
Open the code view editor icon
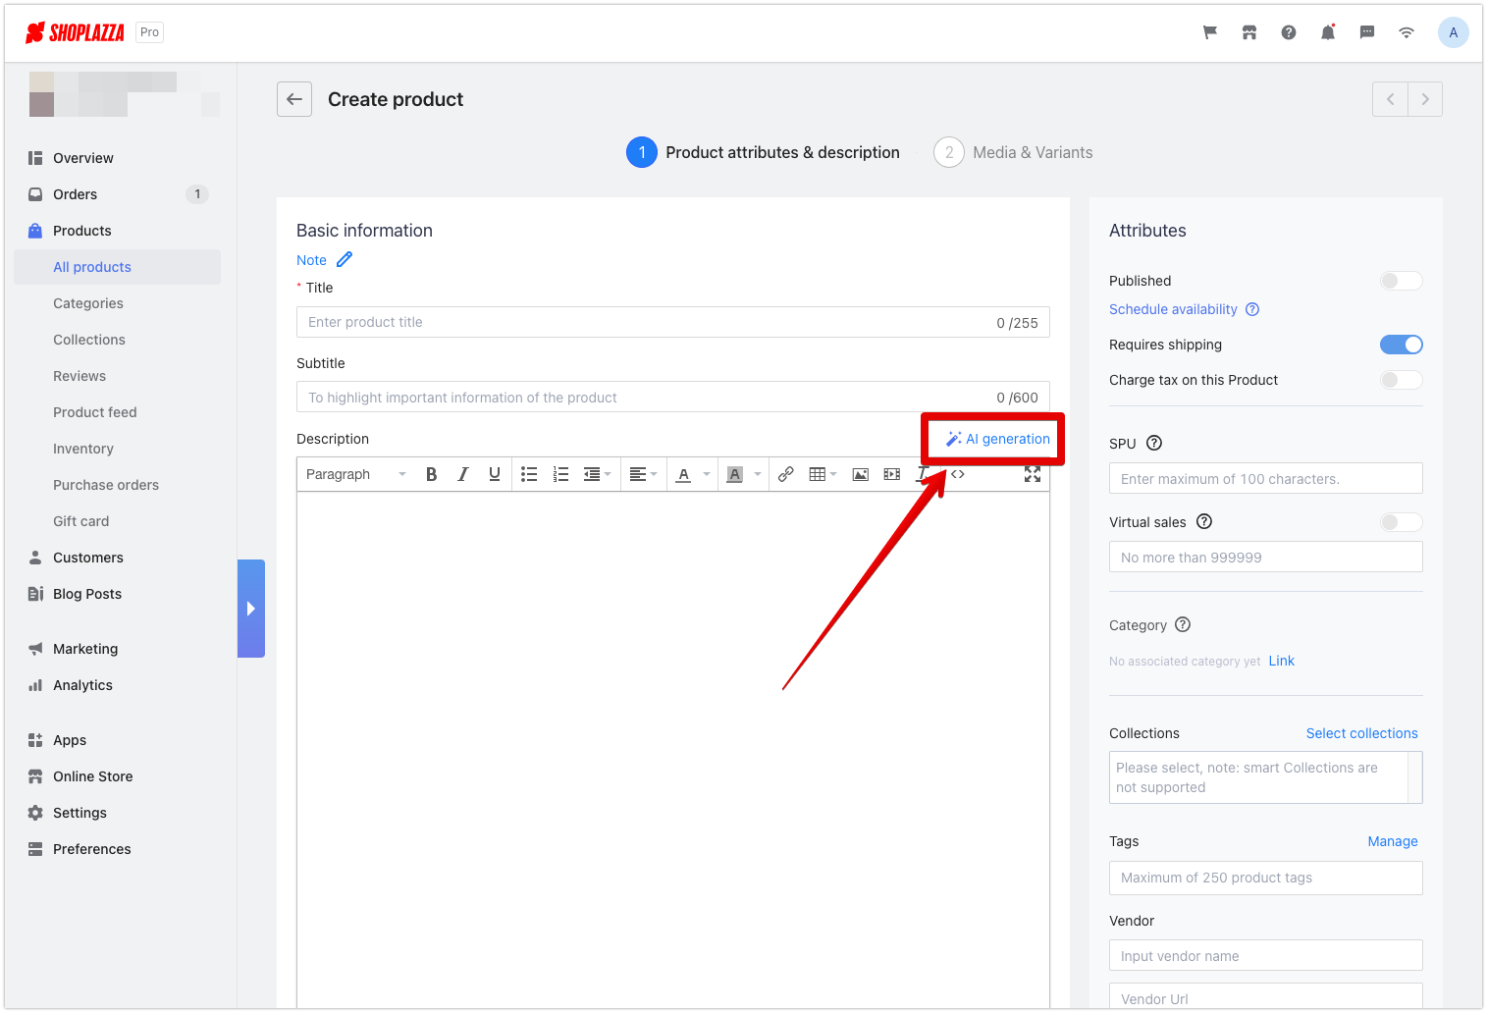[957, 474]
